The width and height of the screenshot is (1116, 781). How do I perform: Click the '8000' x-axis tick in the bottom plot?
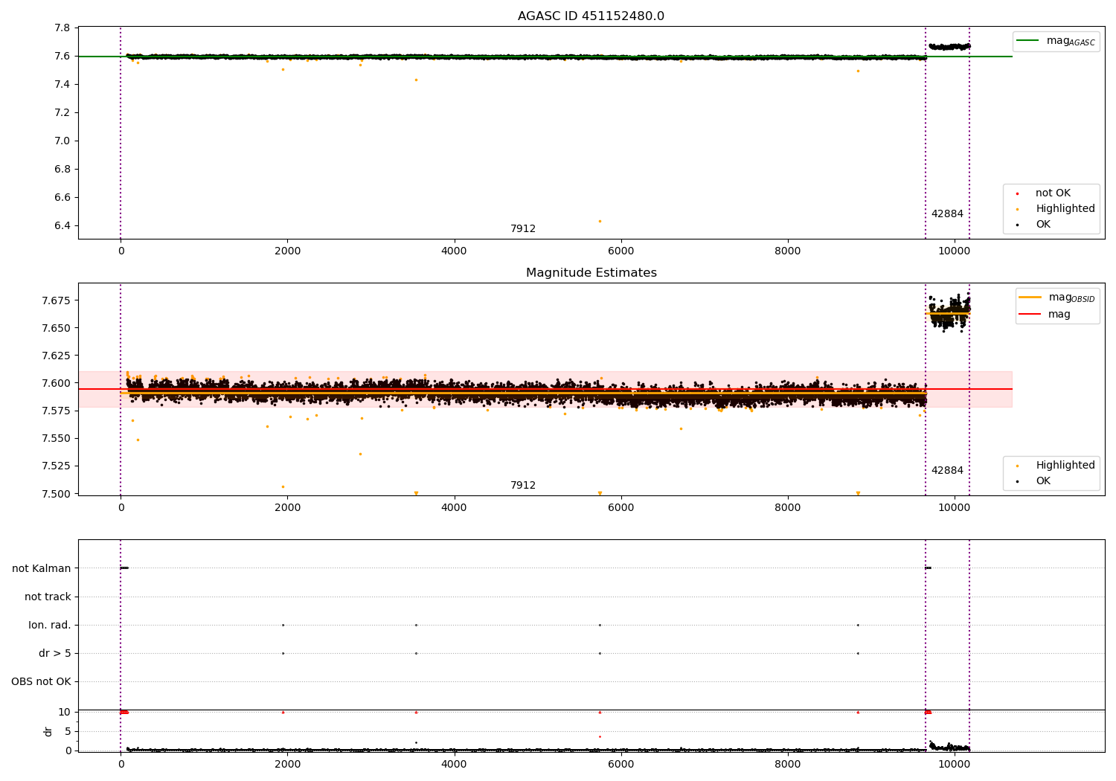point(787,765)
